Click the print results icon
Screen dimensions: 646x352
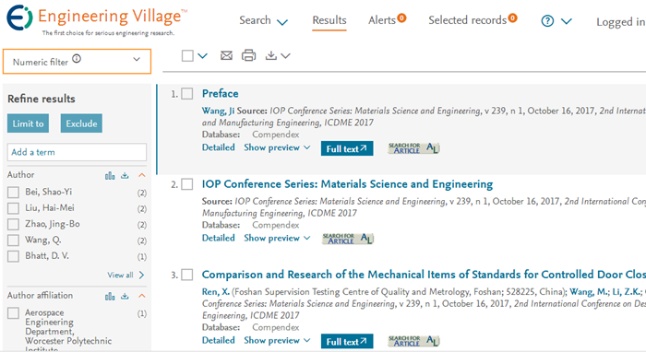(248, 55)
